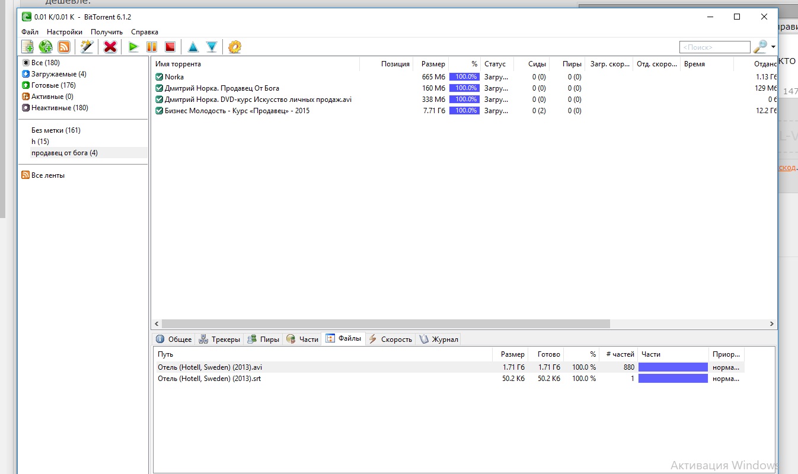Click the right arrow of the horizontal scrollbar
This screenshot has width=798, height=474.
click(772, 324)
